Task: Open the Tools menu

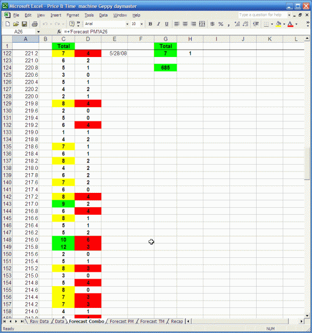Action: (x=89, y=15)
